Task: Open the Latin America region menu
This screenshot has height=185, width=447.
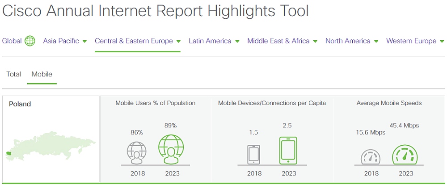Action: [210, 41]
